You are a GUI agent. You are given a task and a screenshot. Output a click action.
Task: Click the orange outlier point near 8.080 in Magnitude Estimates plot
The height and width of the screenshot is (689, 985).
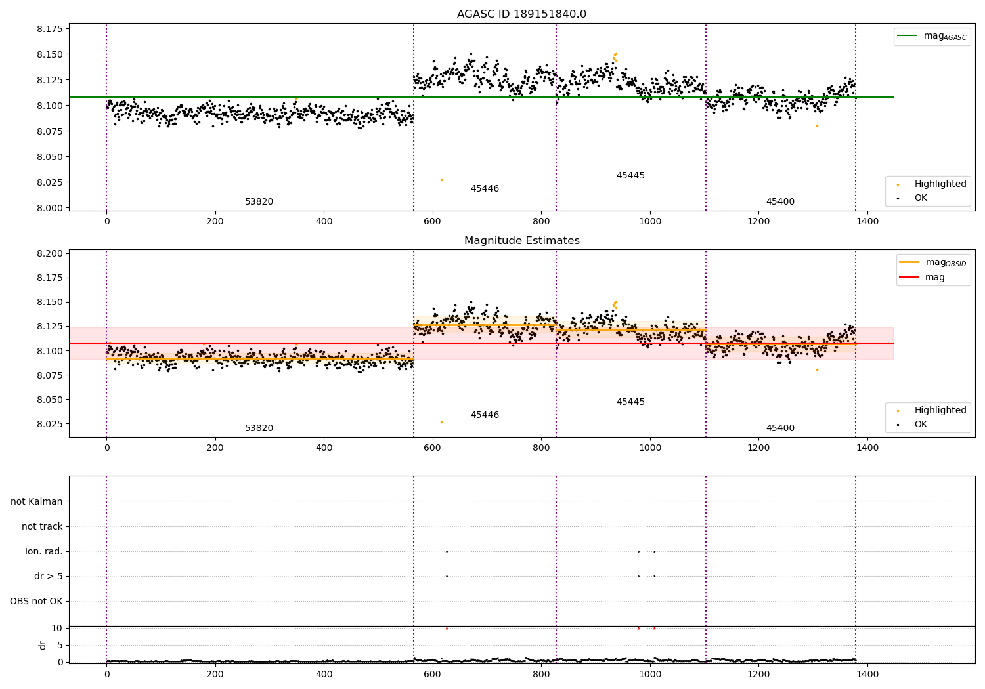pyautogui.click(x=817, y=369)
